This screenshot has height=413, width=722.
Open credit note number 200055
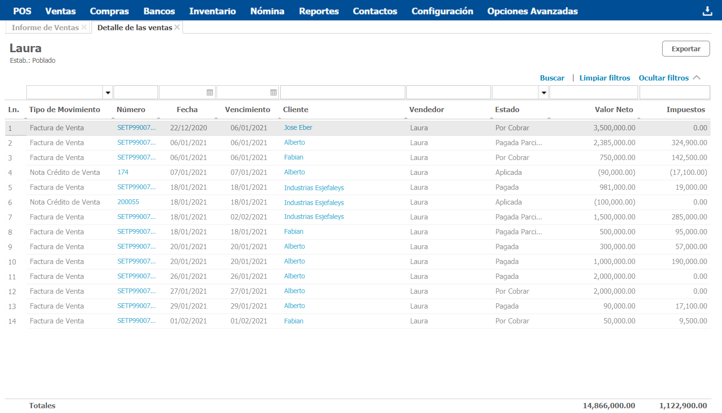click(x=128, y=202)
